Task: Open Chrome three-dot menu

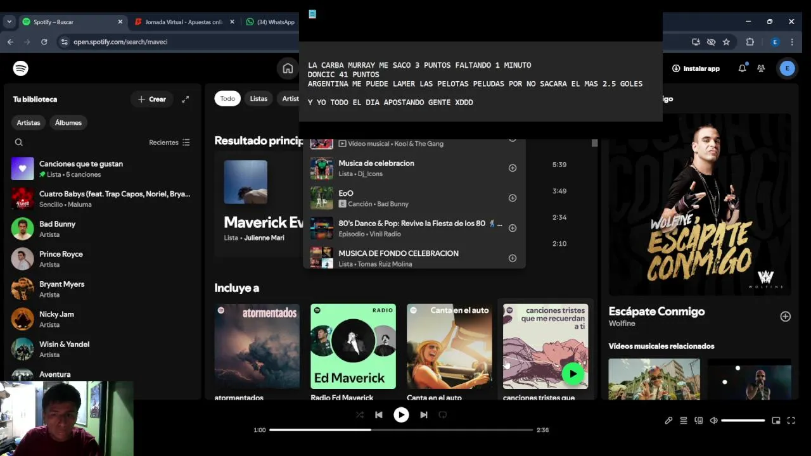Action: point(792,42)
